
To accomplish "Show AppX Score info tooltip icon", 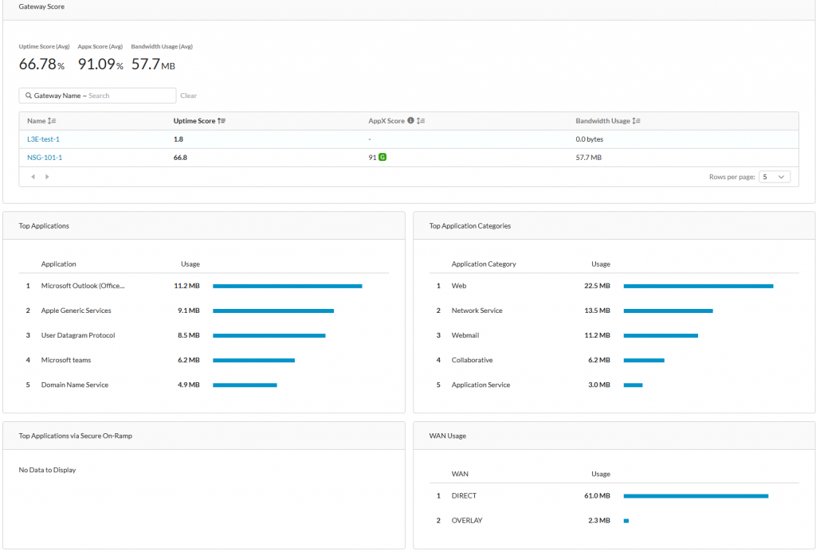I will (410, 121).
